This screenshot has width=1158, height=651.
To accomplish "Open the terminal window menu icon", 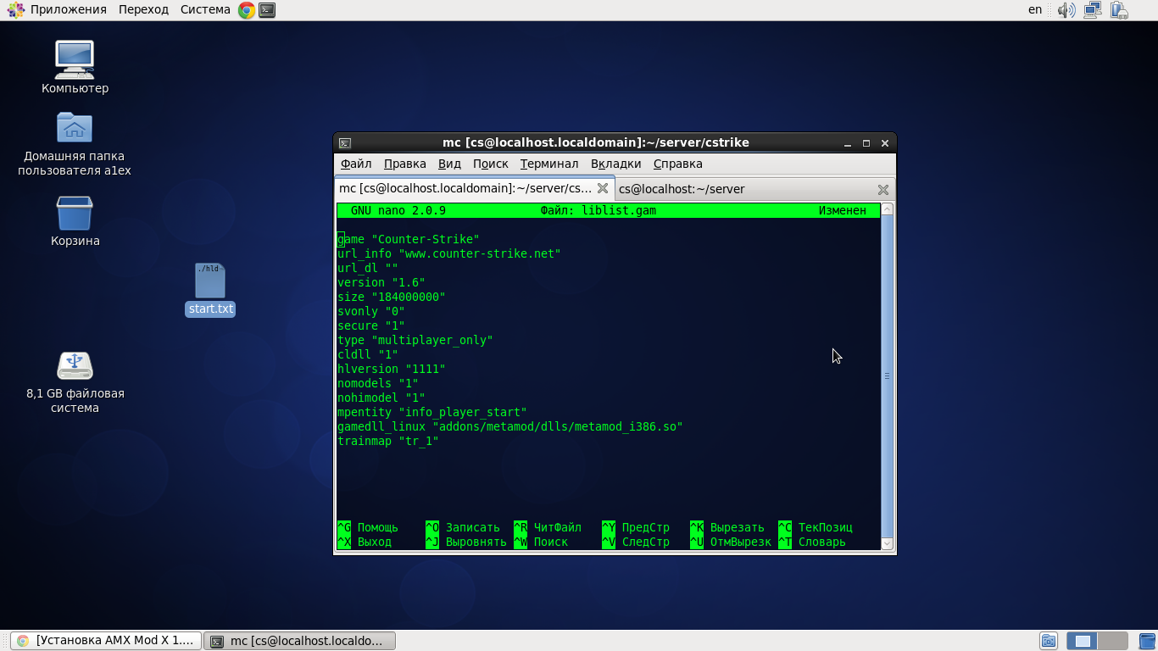I will tap(345, 143).
